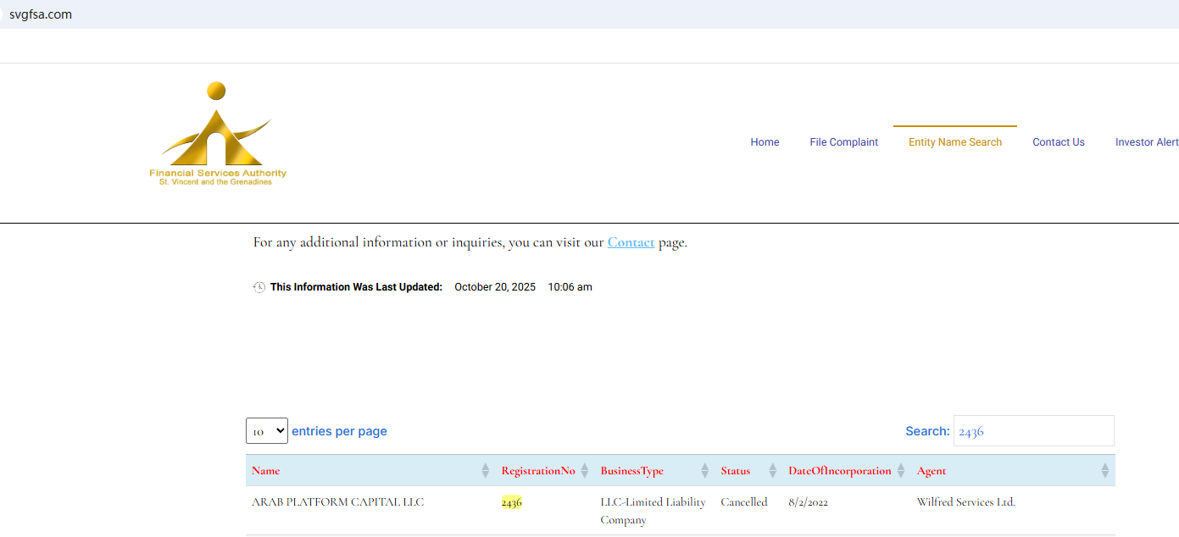Click the svgfsa.com address bar
Viewport: 1179px width, 537px height.
click(41, 14)
